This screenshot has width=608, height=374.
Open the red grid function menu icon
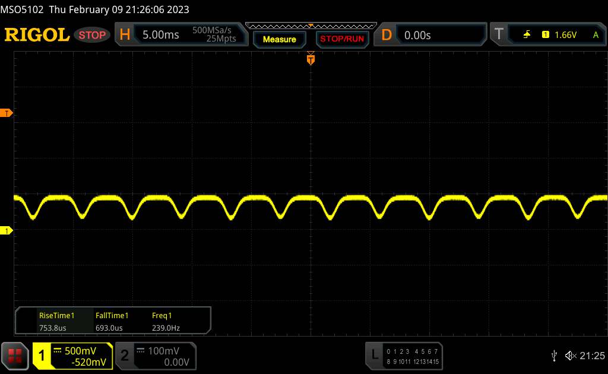click(x=14, y=355)
